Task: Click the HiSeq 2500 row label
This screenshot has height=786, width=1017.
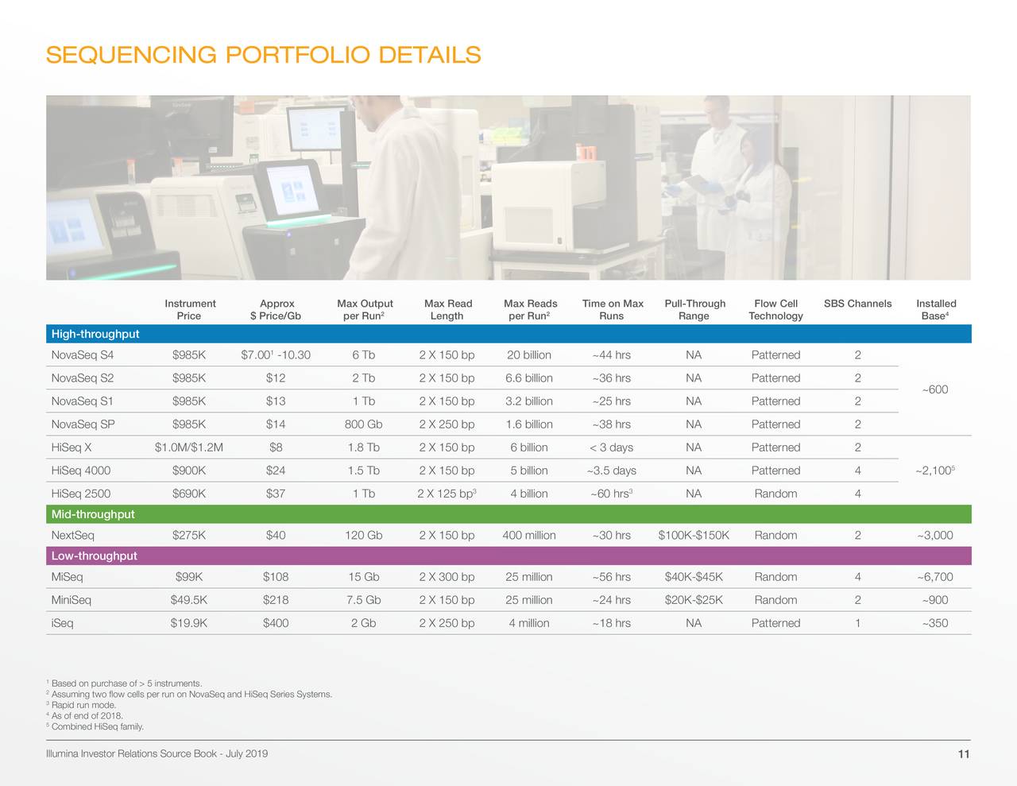Action: (x=81, y=494)
